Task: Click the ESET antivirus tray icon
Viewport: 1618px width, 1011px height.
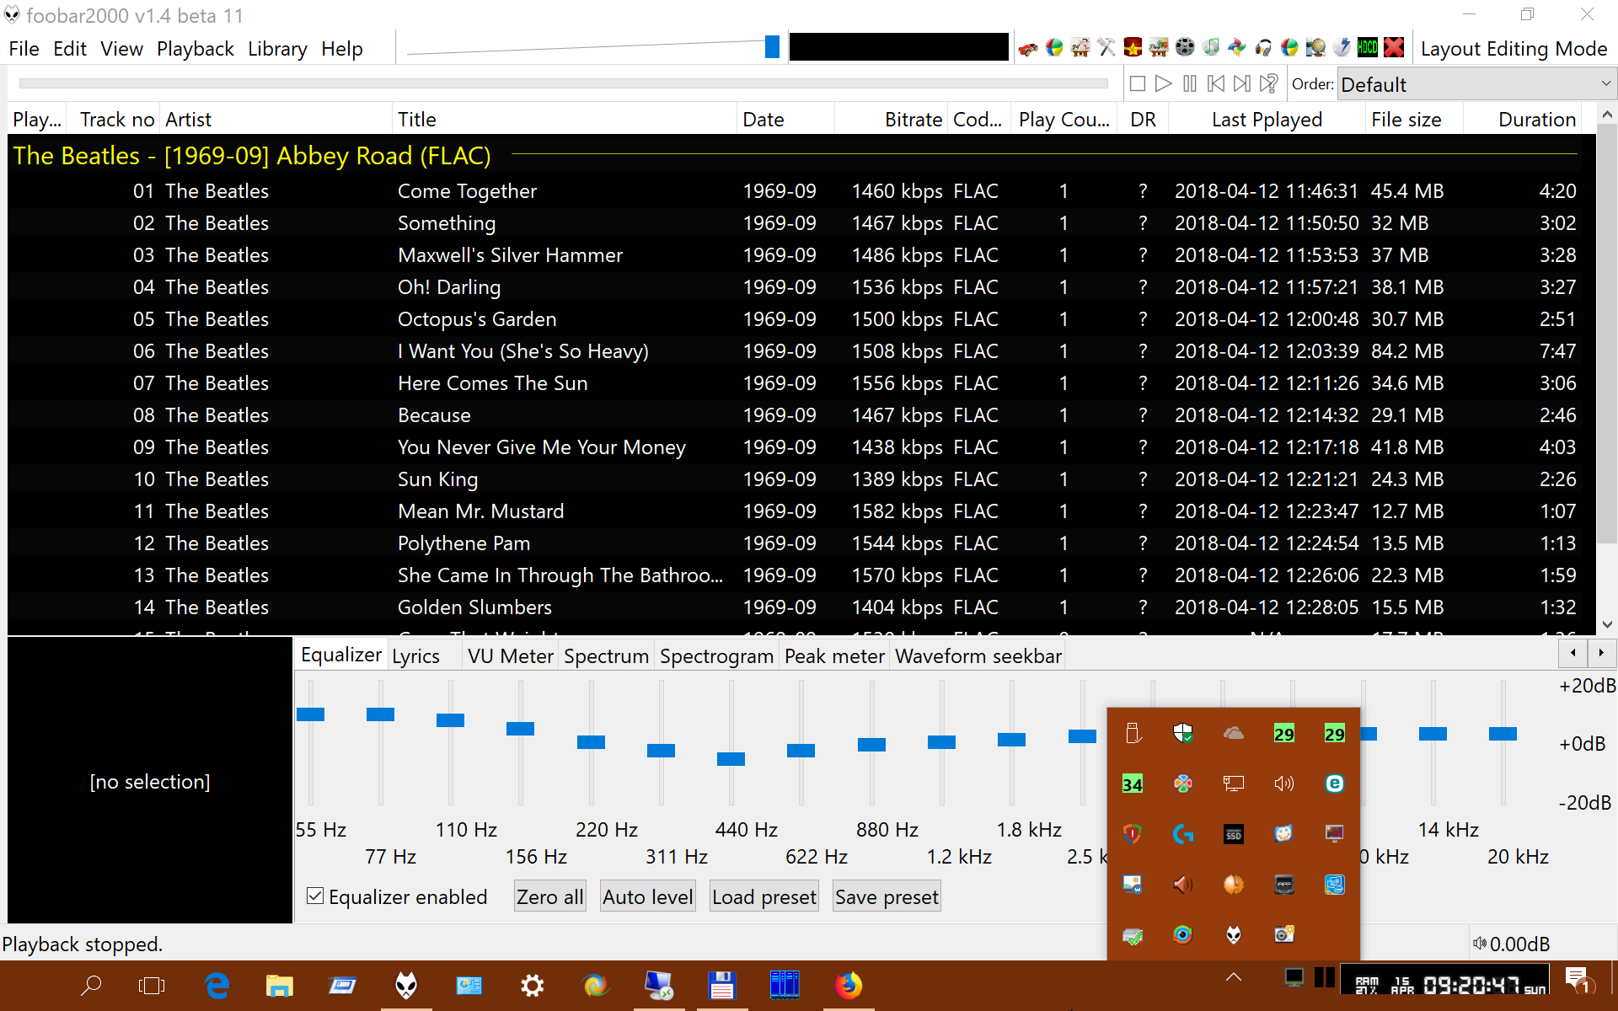Action: pos(1335,784)
